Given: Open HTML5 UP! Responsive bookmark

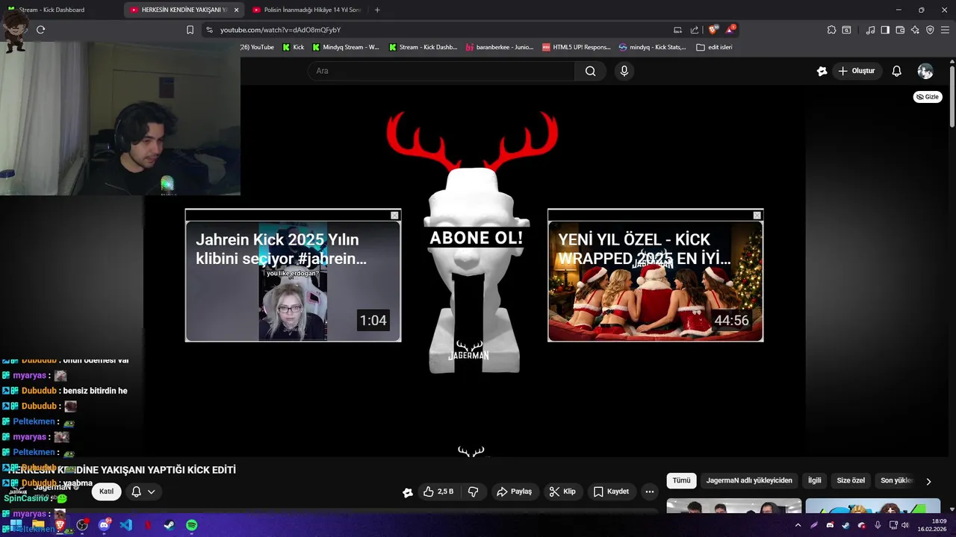Looking at the screenshot, I should tap(577, 47).
